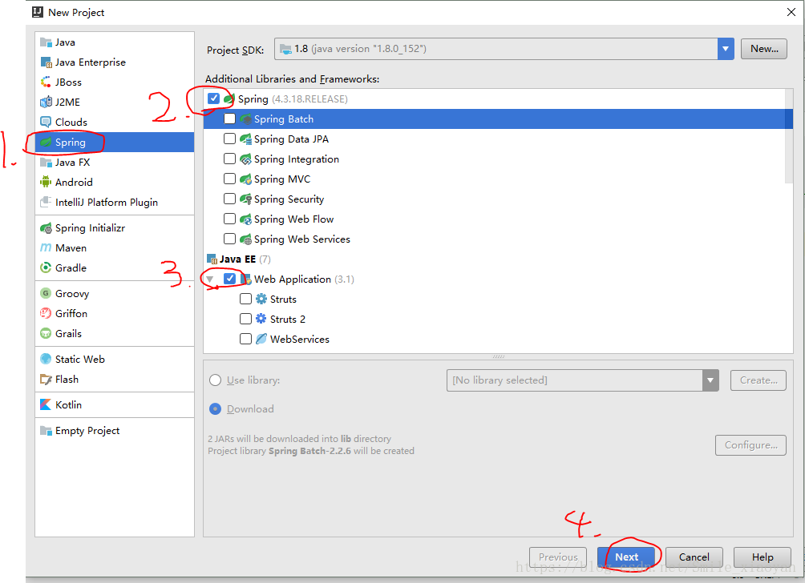Click the JBoss icon

[x=46, y=82]
